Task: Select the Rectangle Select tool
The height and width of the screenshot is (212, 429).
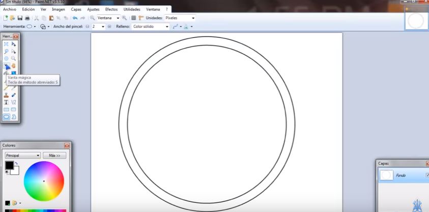Action: [x=6, y=44]
